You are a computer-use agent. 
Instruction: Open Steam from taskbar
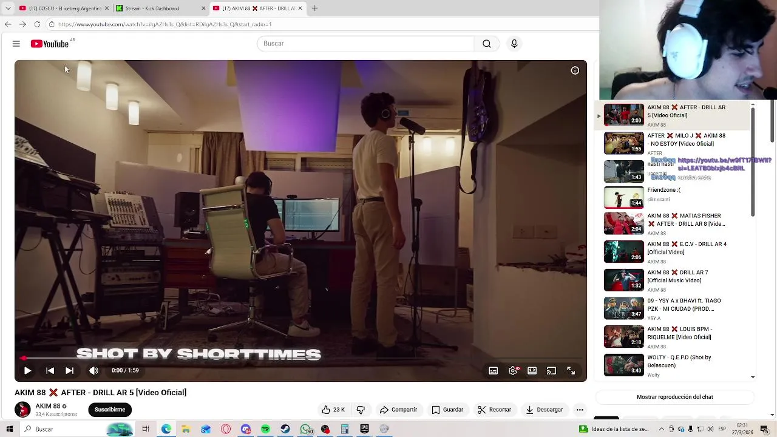click(285, 429)
